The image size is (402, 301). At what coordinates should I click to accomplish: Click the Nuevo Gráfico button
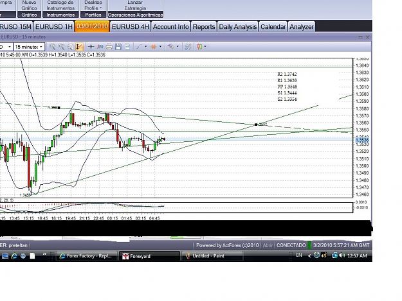coord(29,5)
